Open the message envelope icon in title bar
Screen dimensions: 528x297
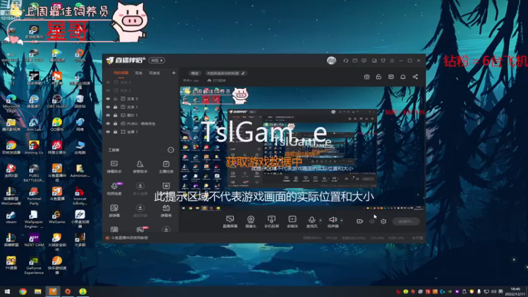coord(355,61)
